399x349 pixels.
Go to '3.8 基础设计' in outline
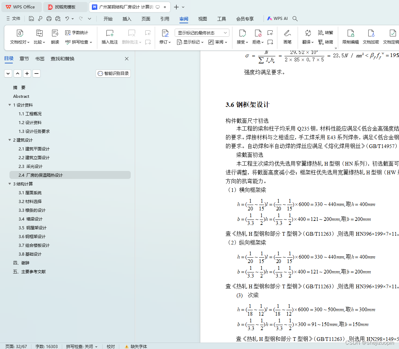pos(30,254)
